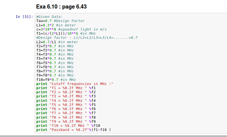Viewport: 227px width, 137px height.
Task: Select the In [31] cell prompt
Action: 24,17
